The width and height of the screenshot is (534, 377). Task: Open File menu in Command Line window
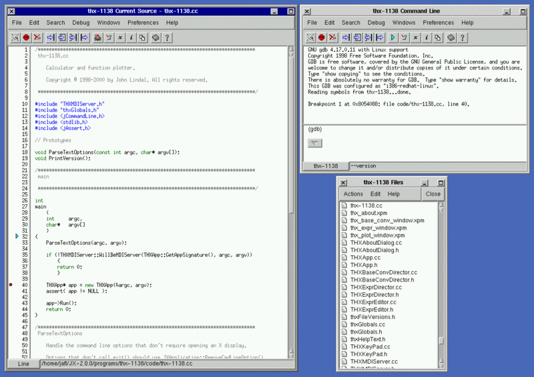coord(312,23)
